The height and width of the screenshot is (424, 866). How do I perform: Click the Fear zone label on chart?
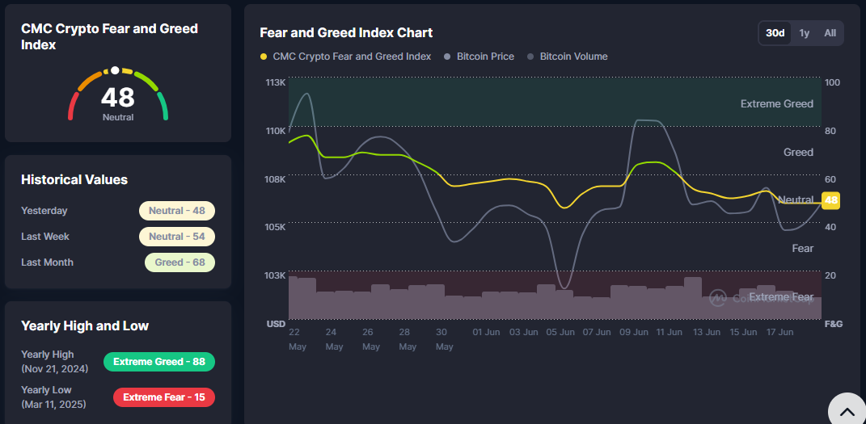[802, 248]
